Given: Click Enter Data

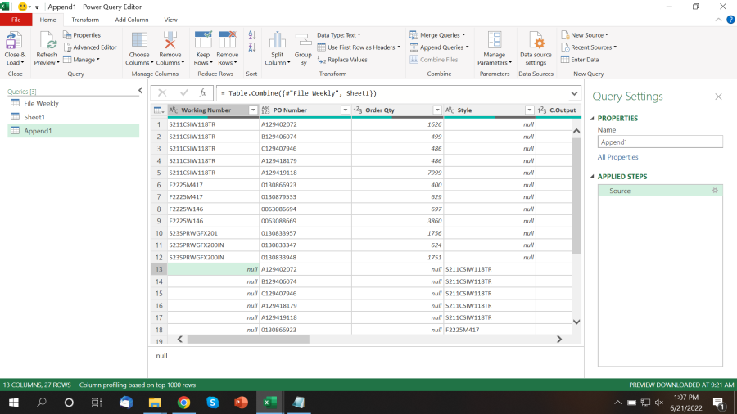Looking at the screenshot, I should pos(580,60).
